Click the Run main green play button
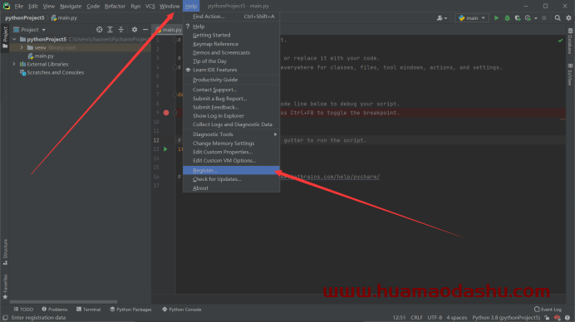This screenshot has height=322, width=575. click(496, 17)
